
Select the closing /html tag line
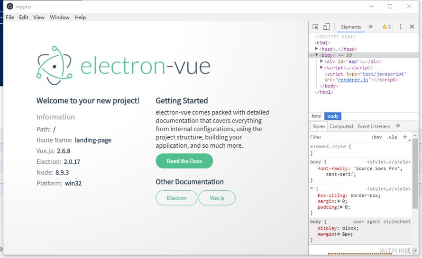pos(324,92)
